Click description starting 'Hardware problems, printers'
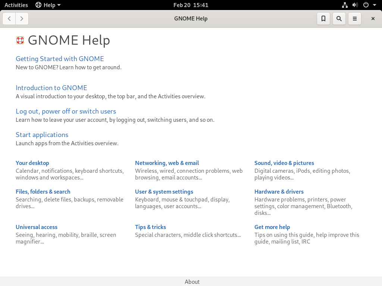Image resolution: width=382 pixels, height=286 pixels. (303, 206)
